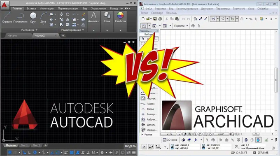Toggle grid display in AutoCAD status bar
Viewport: 280px width, 156px height.
click(x=10, y=152)
